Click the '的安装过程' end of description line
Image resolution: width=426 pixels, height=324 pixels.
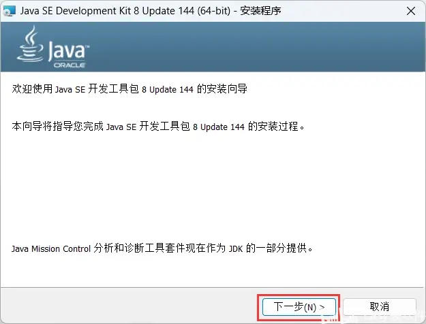tap(276, 127)
